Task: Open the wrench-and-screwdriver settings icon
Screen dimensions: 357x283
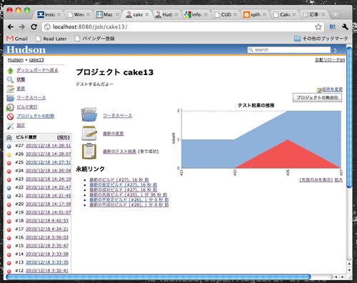Action: click(10, 126)
